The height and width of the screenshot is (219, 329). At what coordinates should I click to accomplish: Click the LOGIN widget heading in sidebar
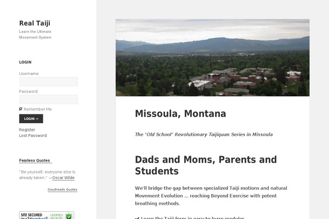[25, 62]
